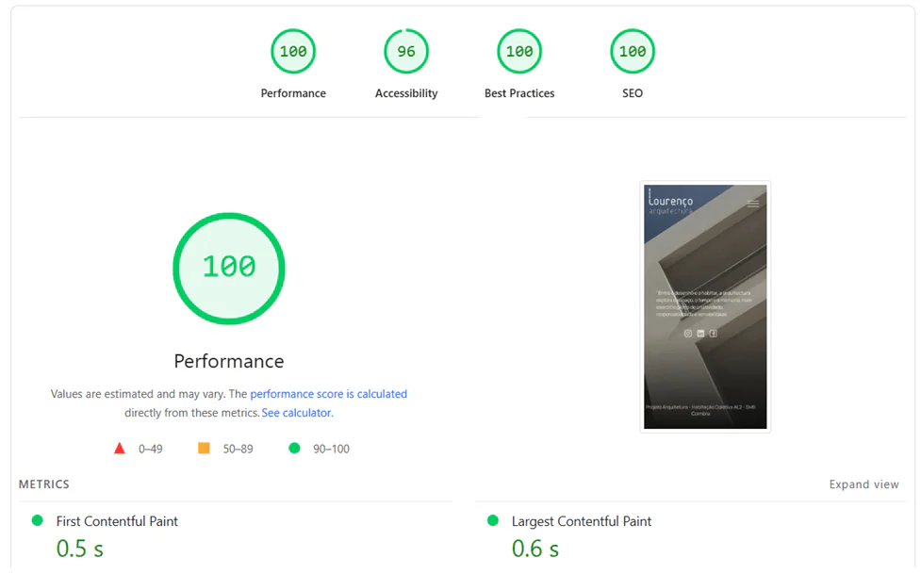
Task: Click the red triangle in the score legend
Action: (x=119, y=448)
